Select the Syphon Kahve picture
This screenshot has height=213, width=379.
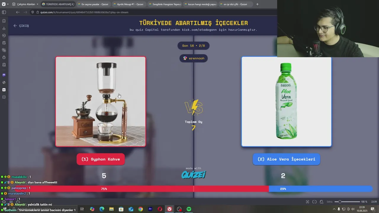click(x=101, y=101)
